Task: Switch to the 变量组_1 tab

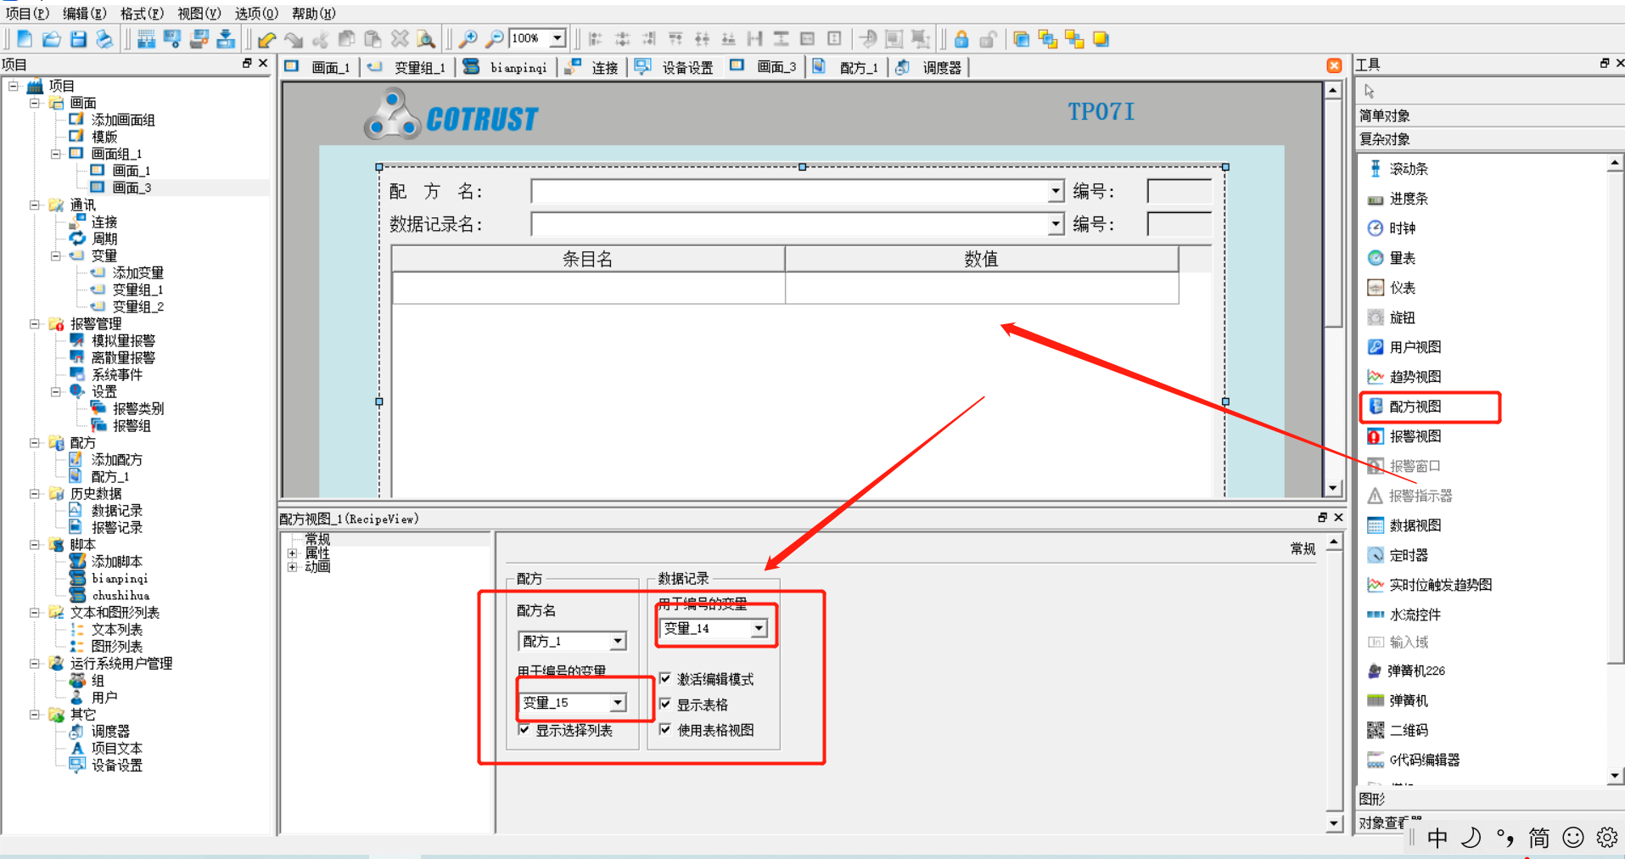Action: click(x=408, y=67)
